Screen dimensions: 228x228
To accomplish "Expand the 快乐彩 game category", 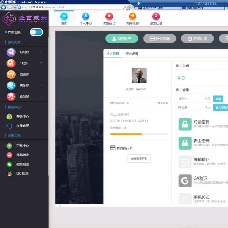I will click(x=24, y=85).
